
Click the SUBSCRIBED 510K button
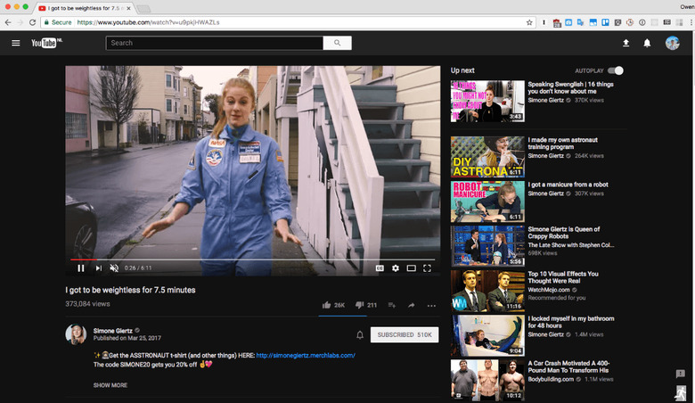coord(405,334)
